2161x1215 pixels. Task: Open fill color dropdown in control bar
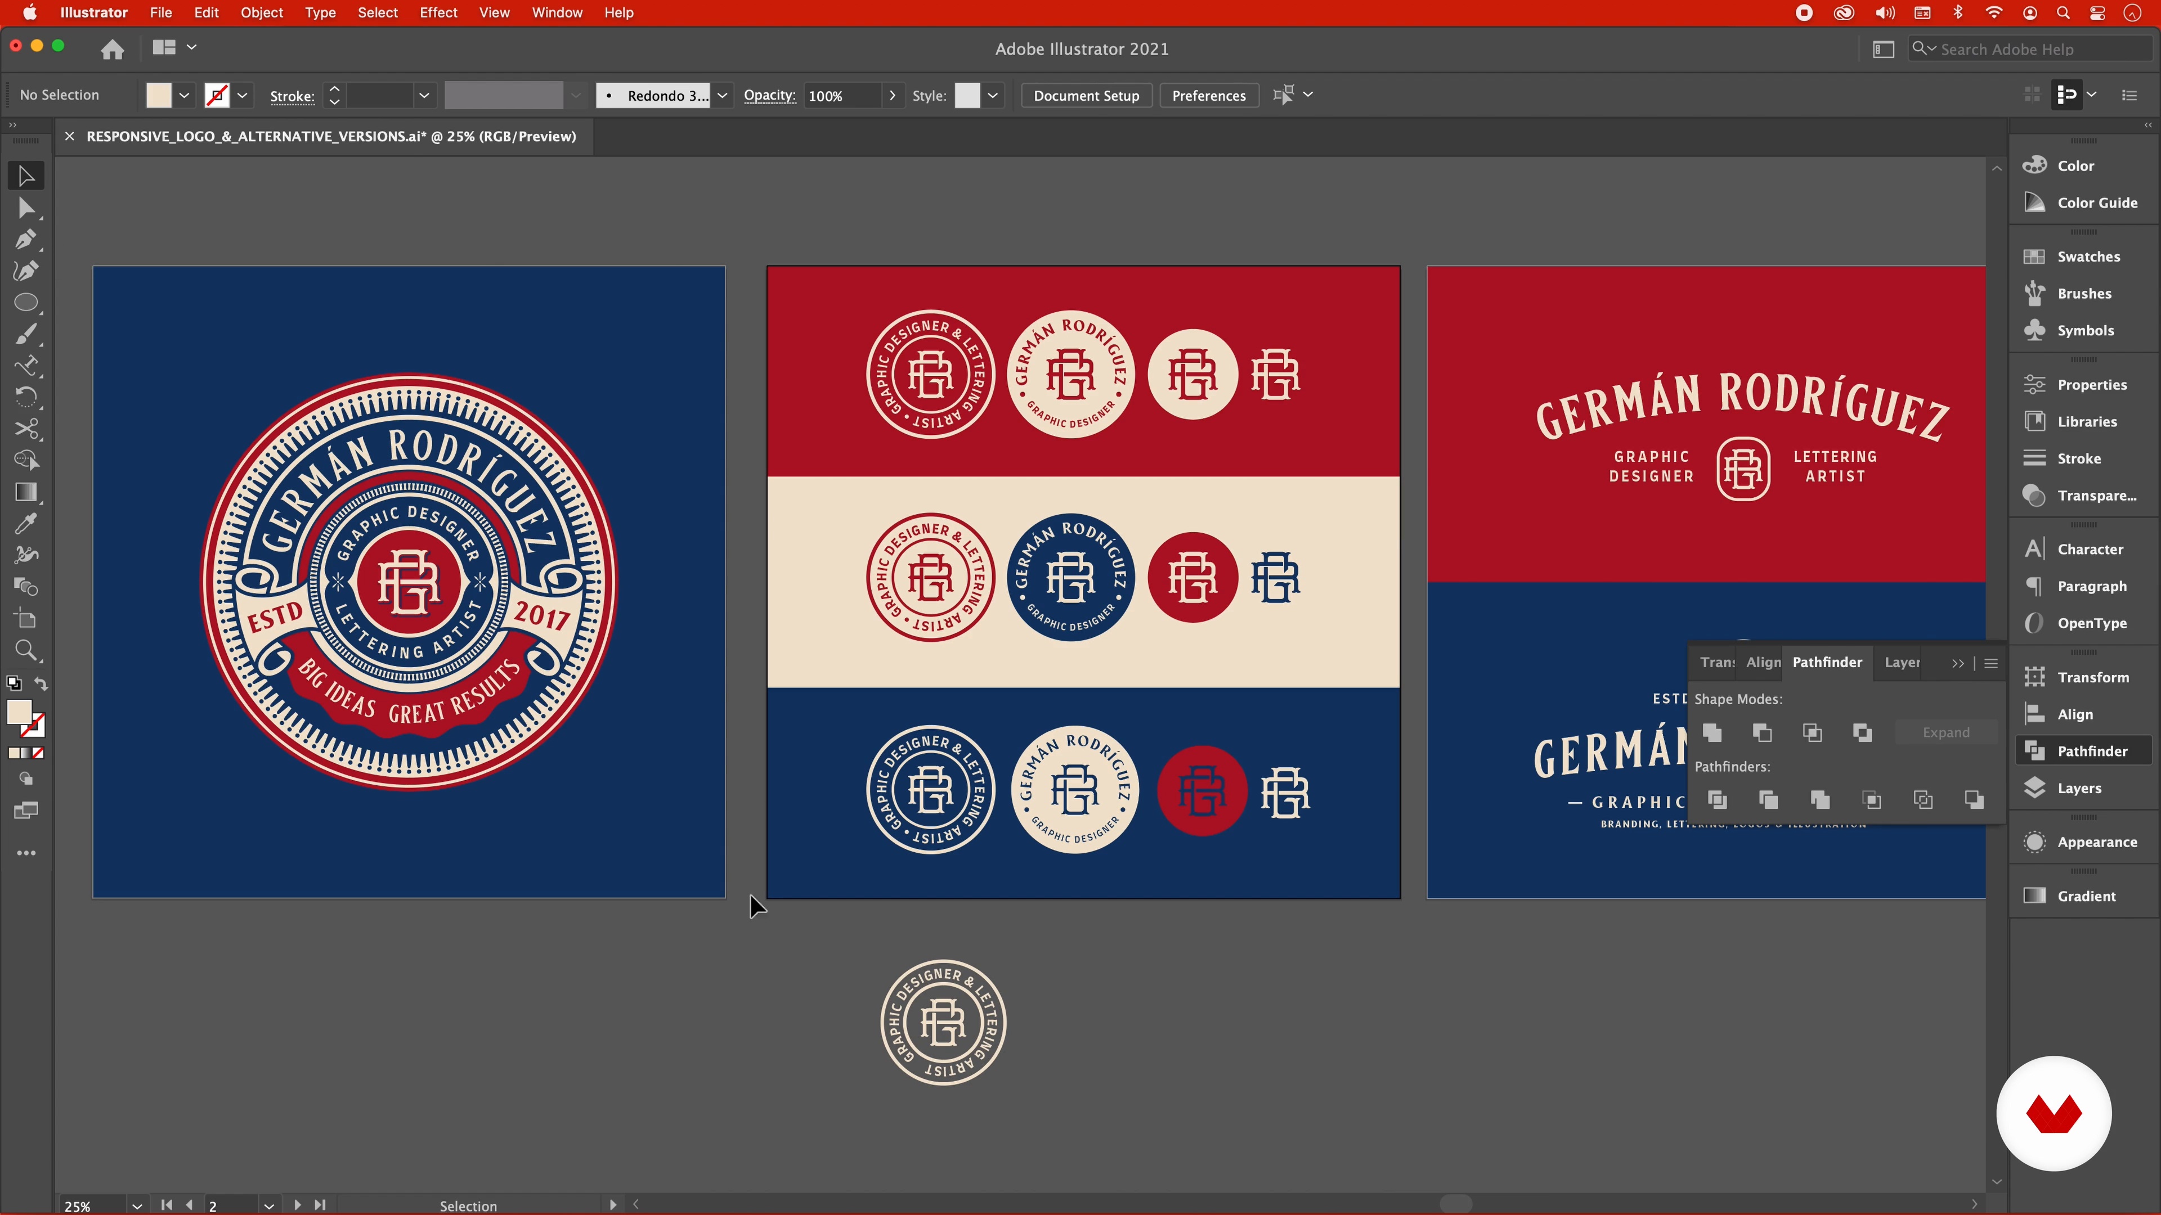click(x=183, y=96)
